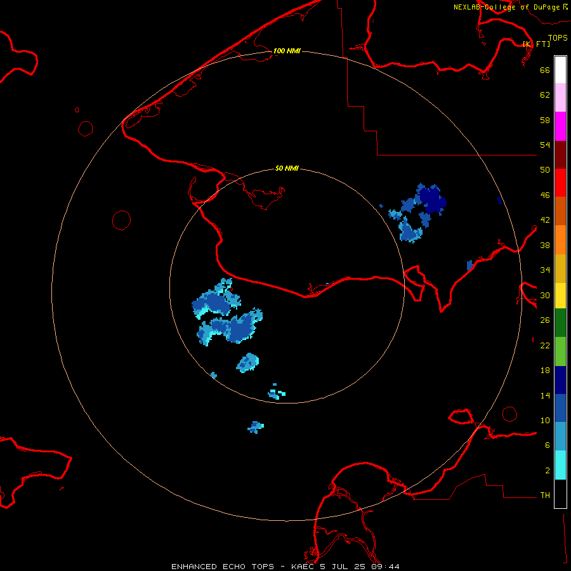Select the cyan swatch in the legend
Screen dimensions: 571x571
pyautogui.click(x=560, y=465)
